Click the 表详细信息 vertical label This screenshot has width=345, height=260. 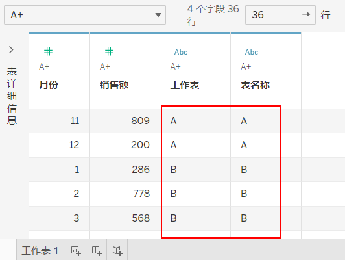click(12, 96)
